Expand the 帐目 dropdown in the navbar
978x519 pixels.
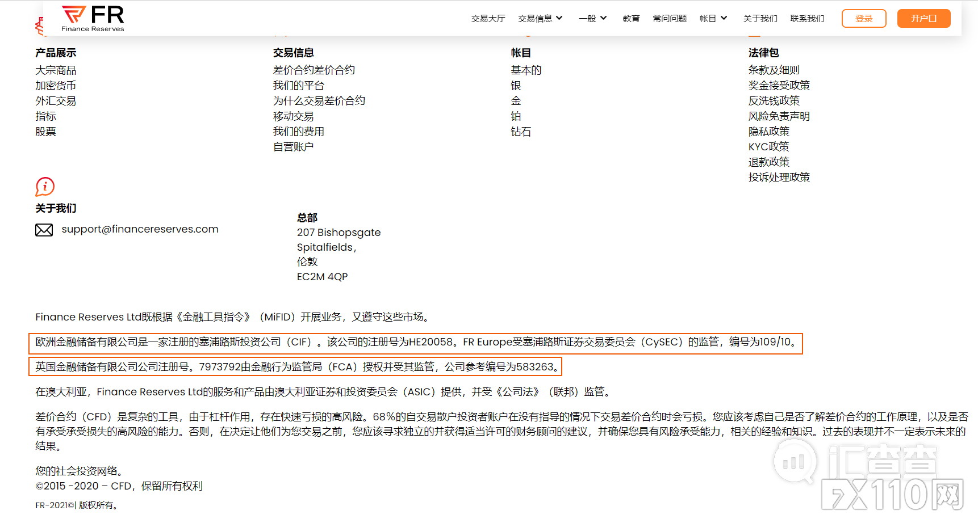pos(713,19)
